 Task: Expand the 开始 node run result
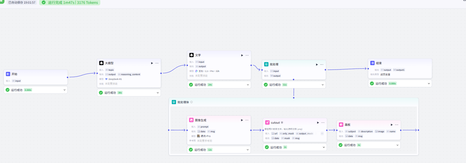[64, 90]
